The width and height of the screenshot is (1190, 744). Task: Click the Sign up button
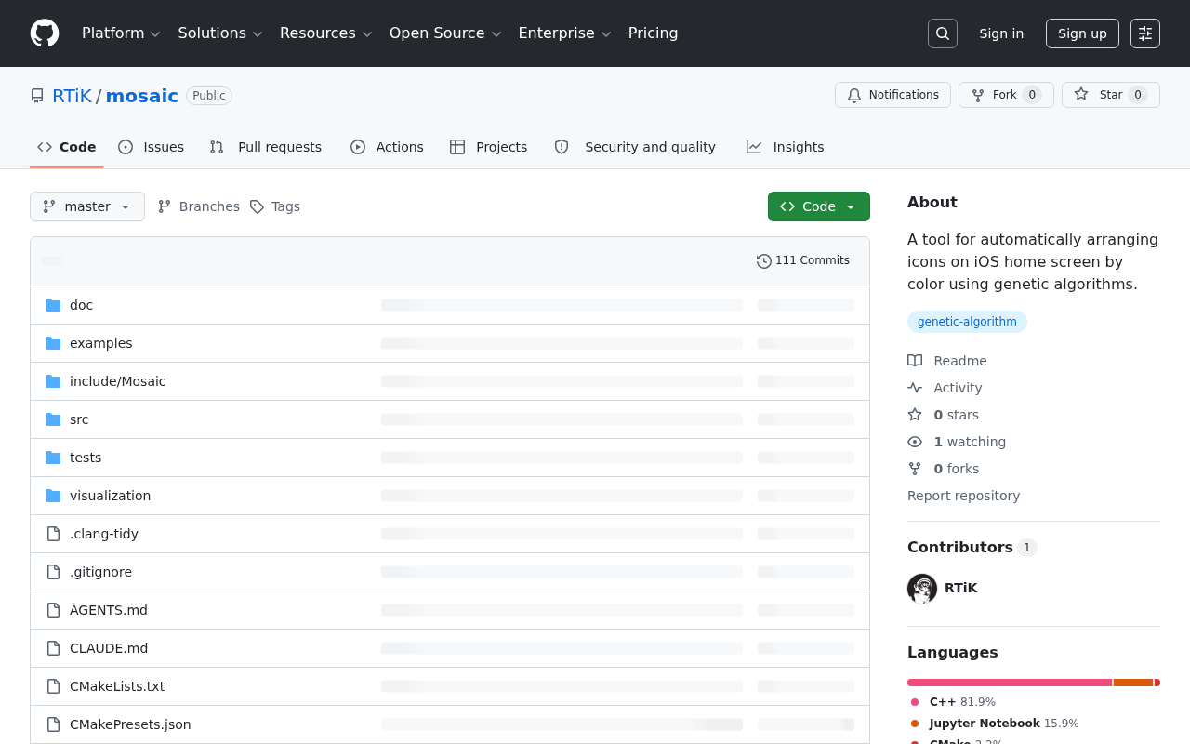(x=1082, y=33)
